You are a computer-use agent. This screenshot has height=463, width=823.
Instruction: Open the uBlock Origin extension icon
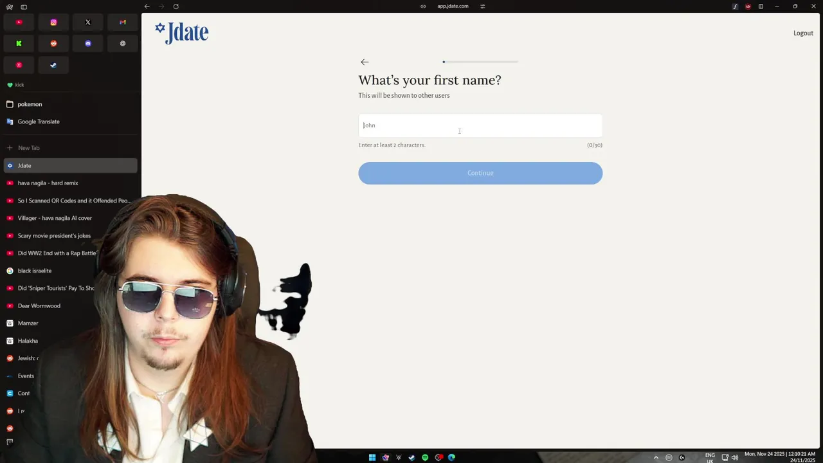[748, 6]
